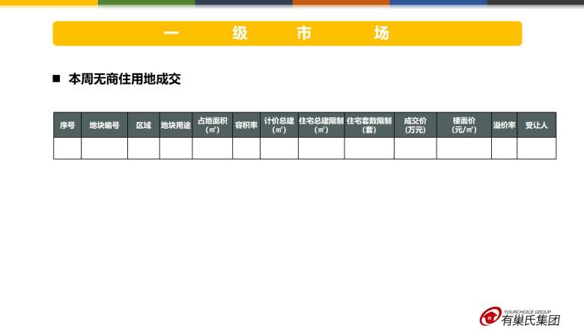Click the black square bullet before the heading
This screenshot has height=336, width=584.
tap(56, 79)
